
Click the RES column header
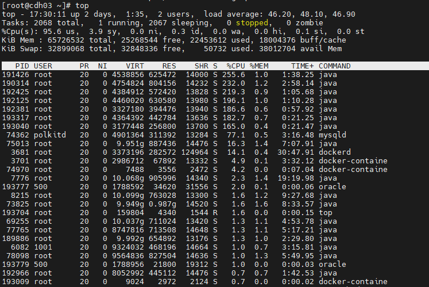tap(169, 66)
